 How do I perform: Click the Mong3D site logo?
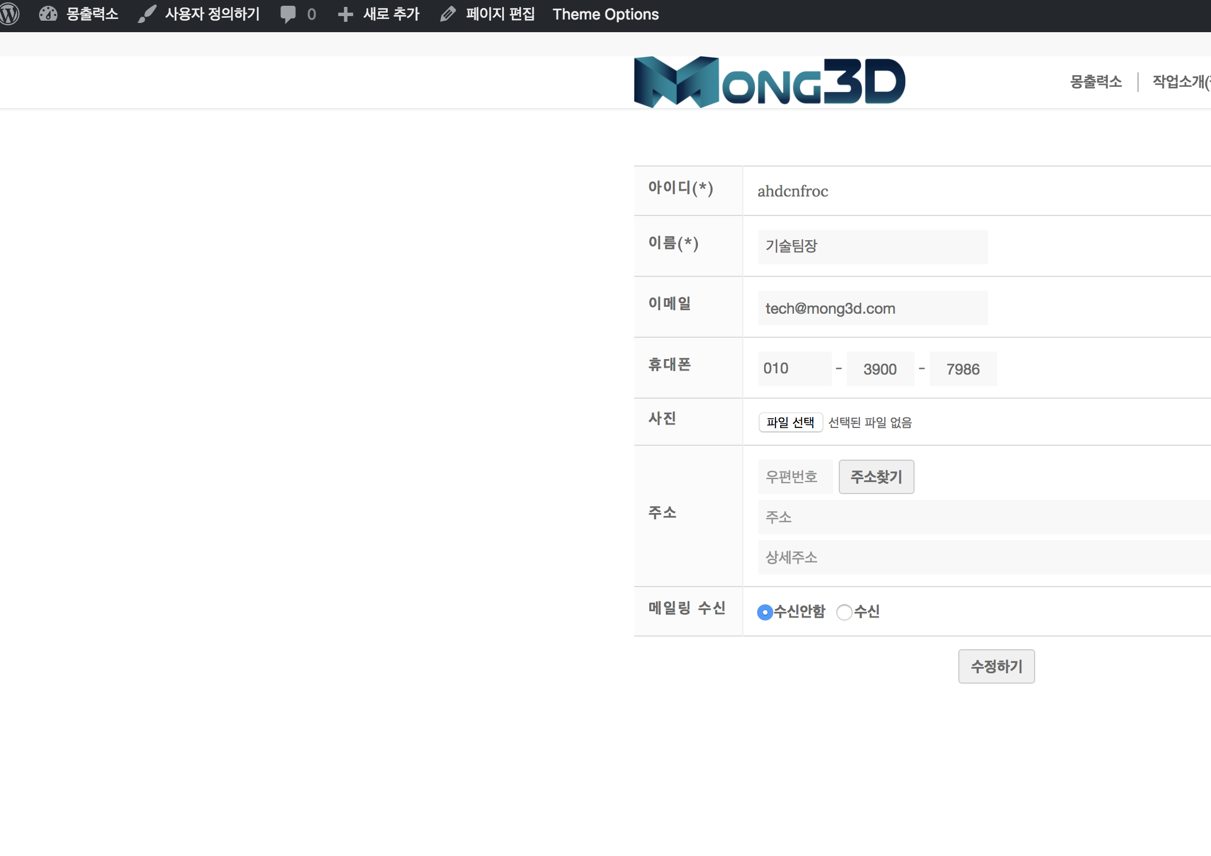(770, 82)
